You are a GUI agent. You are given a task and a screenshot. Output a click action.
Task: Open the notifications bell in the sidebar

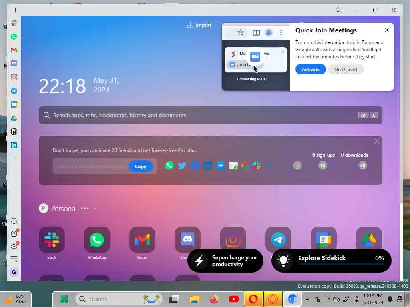(14, 221)
